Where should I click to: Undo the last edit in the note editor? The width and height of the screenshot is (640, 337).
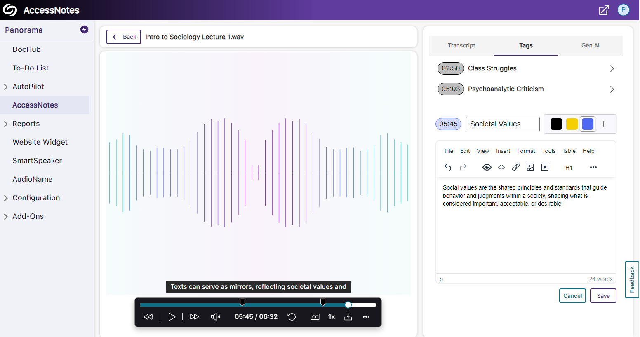tap(448, 167)
